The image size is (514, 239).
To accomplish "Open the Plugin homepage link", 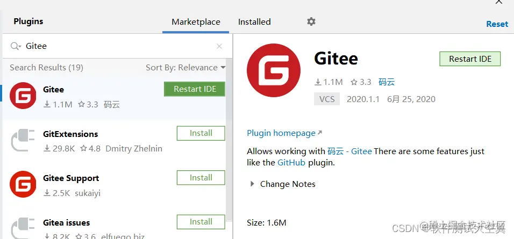I will pyautogui.click(x=284, y=133).
